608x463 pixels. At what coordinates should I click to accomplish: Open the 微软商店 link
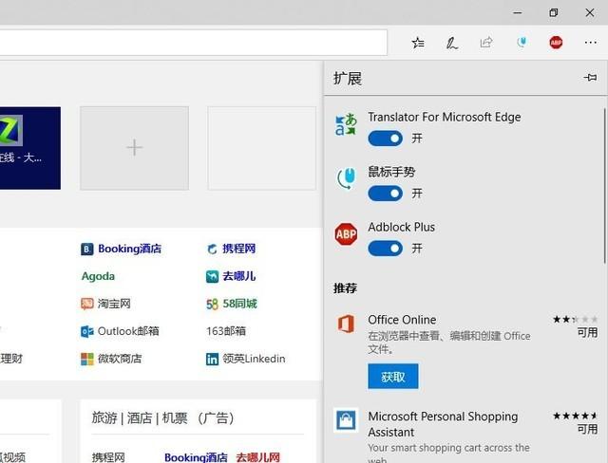click(120, 359)
